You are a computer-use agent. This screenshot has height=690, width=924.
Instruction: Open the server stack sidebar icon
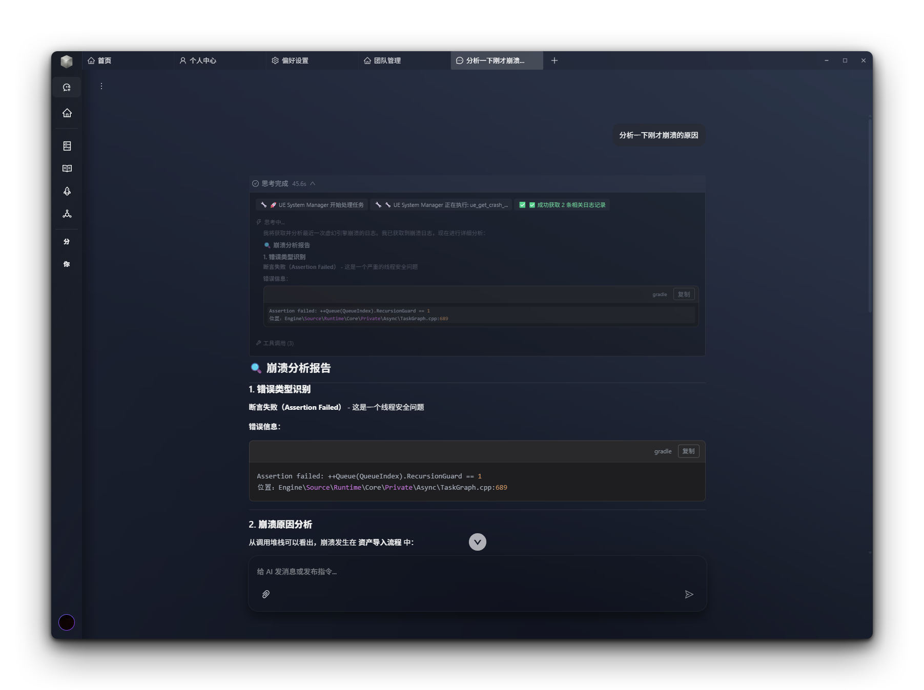[x=67, y=146]
